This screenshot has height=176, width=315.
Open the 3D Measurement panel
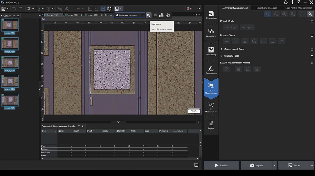[211, 106]
